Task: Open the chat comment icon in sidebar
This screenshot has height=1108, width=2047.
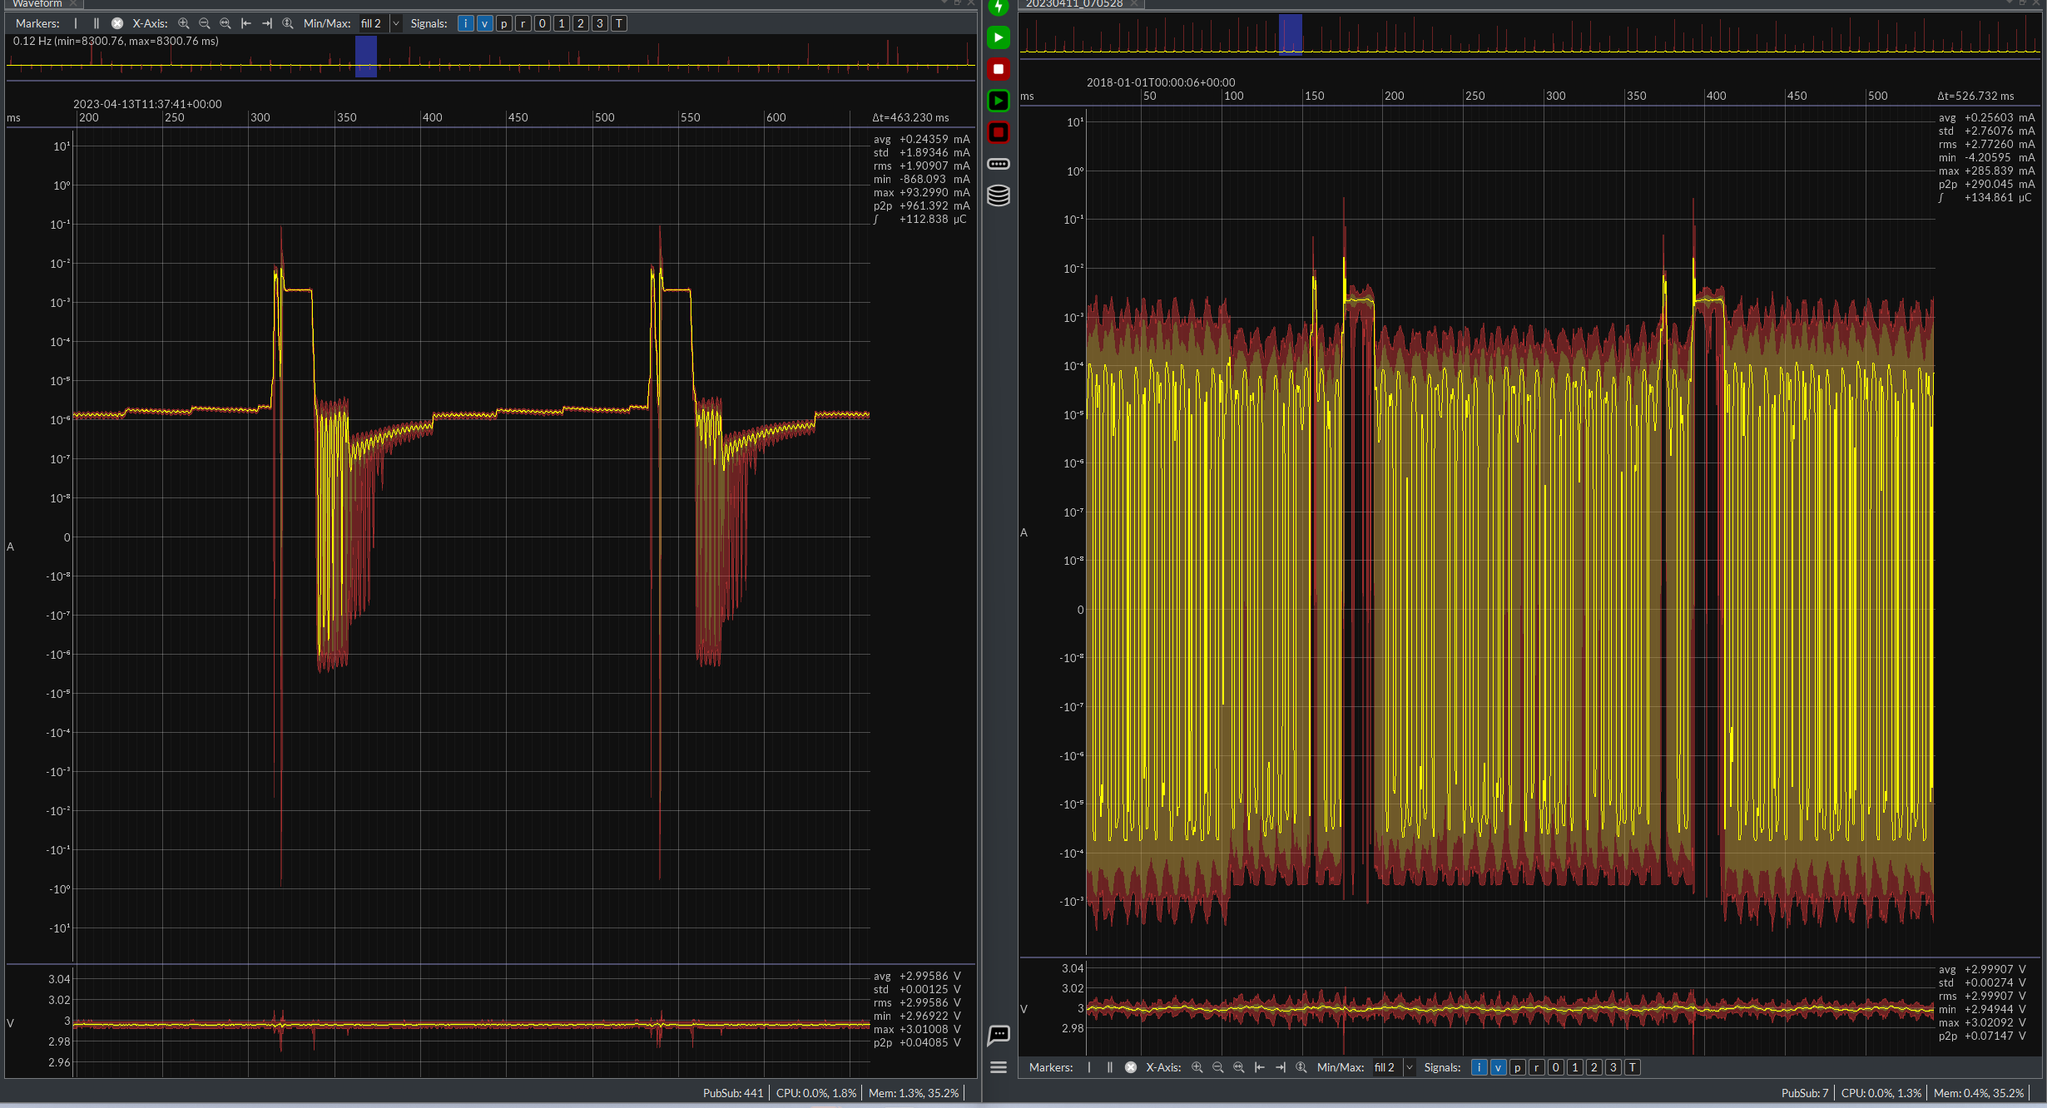Action: [x=999, y=1035]
